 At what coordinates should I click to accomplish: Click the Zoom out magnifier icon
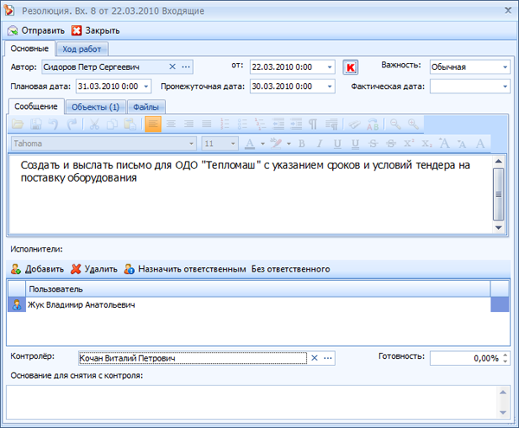(395, 124)
